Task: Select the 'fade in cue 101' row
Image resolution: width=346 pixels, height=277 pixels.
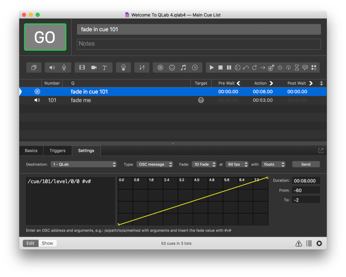Action: [x=173, y=91]
